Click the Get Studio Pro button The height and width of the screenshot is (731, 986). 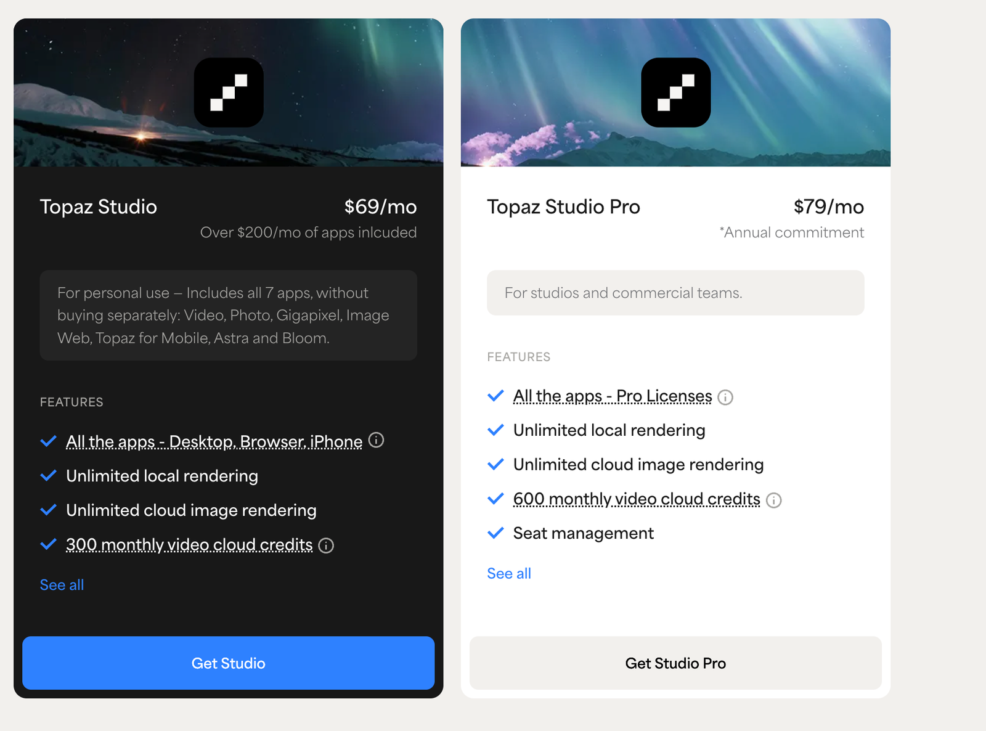point(676,663)
